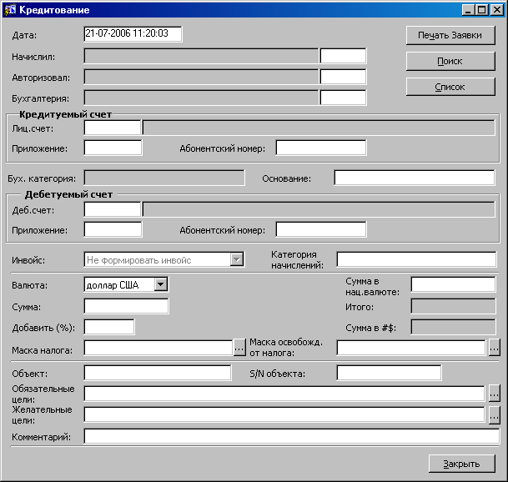This screenshot has height=482, width=508.
Task: Focus the Обязательные цели field
Action: pos(284,394)
